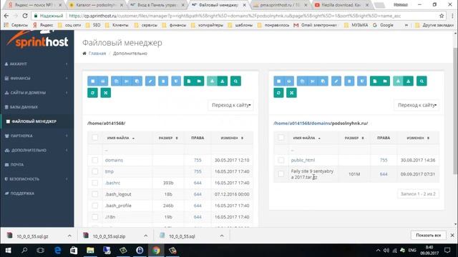Click the upload person icon in the podsolnyhnk.ru panel toolbar

coord(409,81)
